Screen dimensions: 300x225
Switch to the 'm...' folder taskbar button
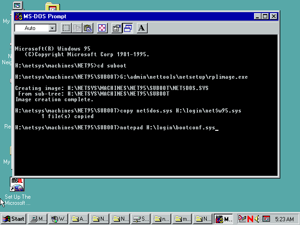(182, 219)
